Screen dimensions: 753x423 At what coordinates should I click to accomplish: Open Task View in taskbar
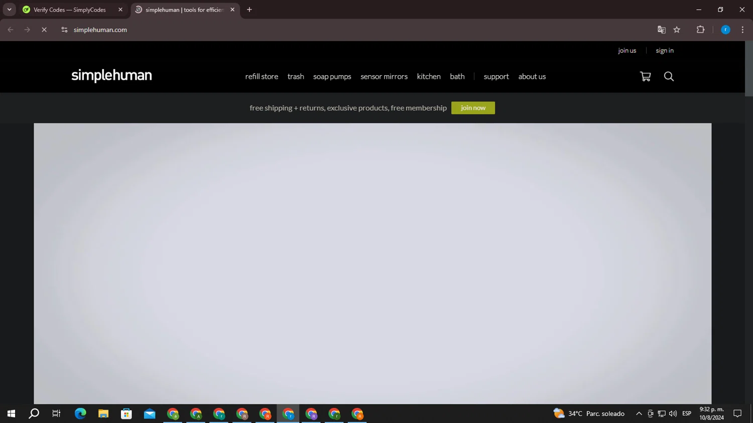click(x=57, y=413)
